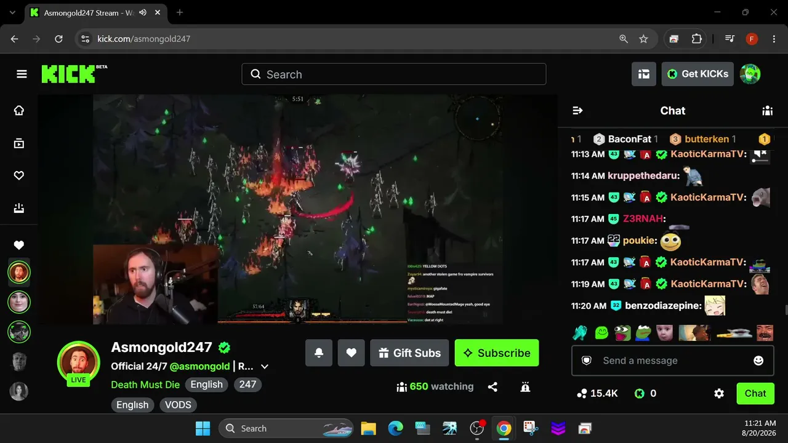Open kruppethedaru's chat profile

[644, 176]
